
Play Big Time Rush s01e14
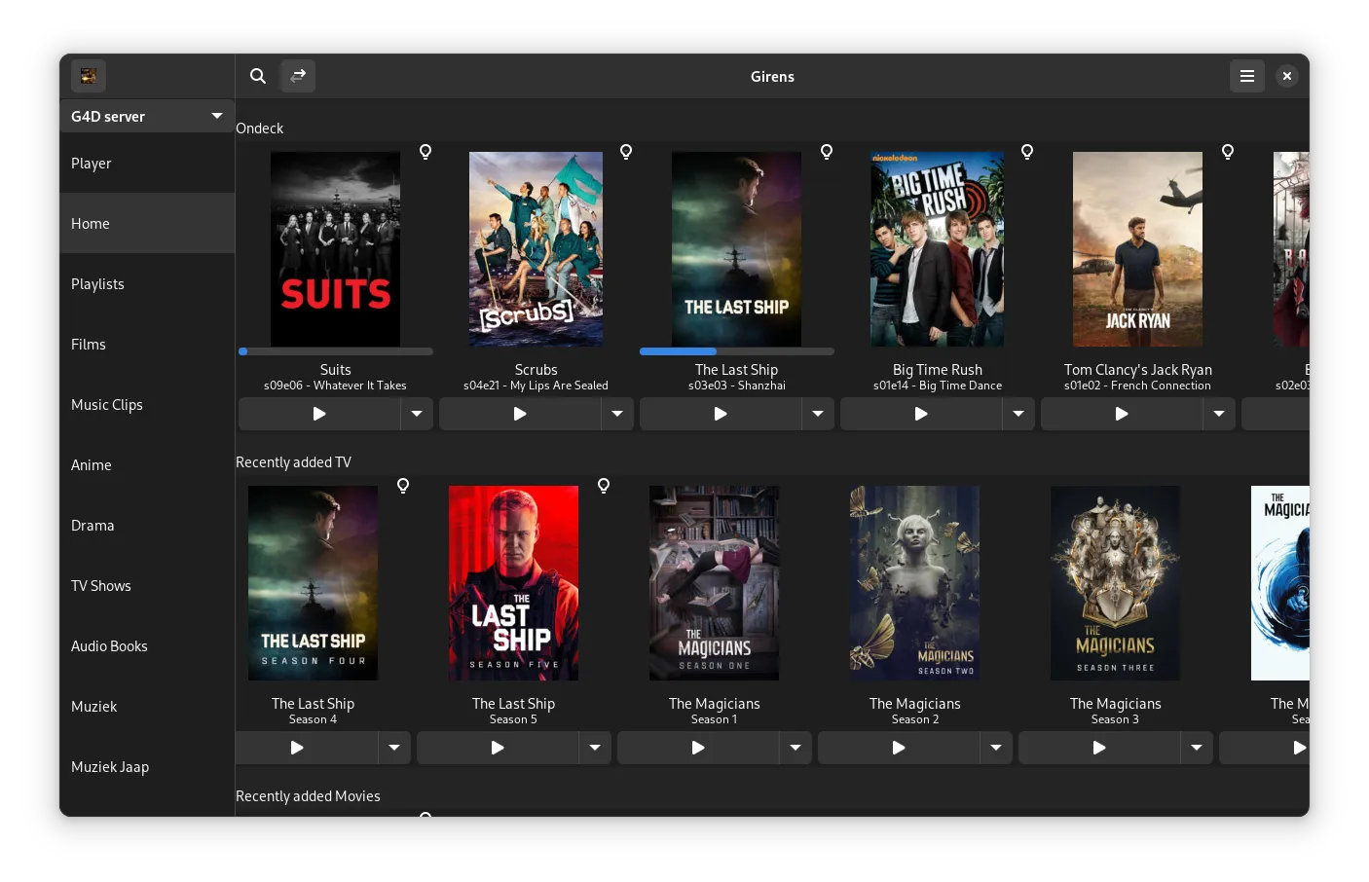click(x=921, y=414)
